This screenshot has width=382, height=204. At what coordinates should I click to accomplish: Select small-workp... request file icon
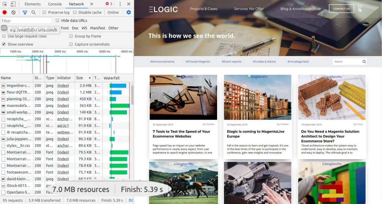click(x=3, y=112)
